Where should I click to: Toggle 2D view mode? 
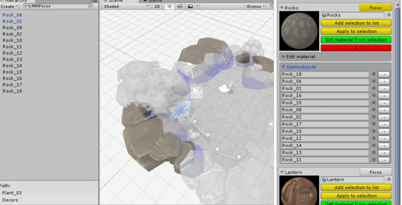(x=157, y=7)
